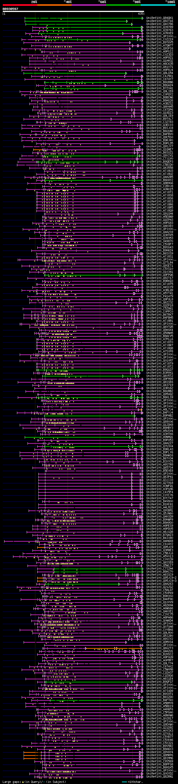Click the green alignment bar for Q84QK1
This screenshot has width=178, height=784.
click(x=84, y=18)
